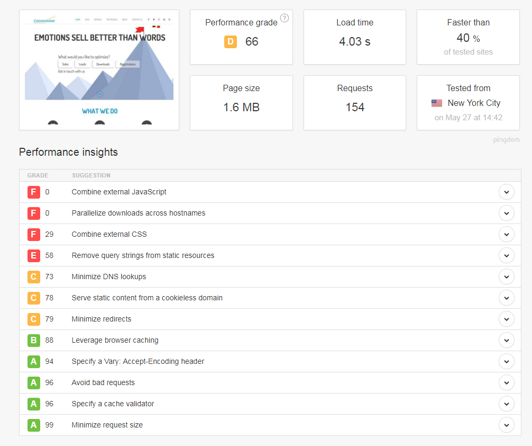
Task: Click the red F badge for Combine external JavaScript
Action: pos(34,192)
